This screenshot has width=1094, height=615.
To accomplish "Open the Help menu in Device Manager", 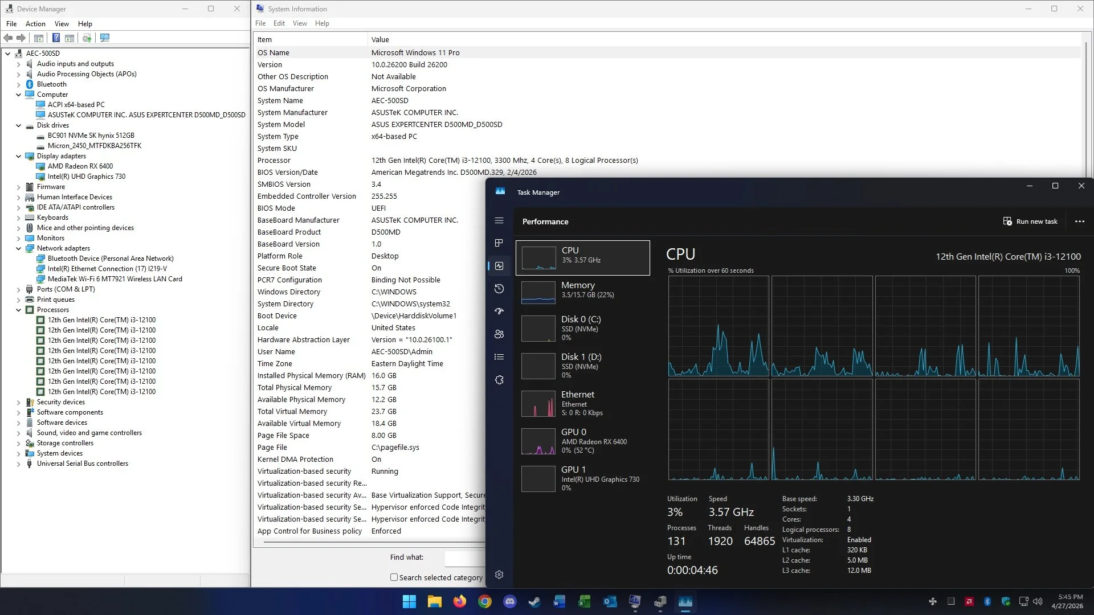I will pyautogui.click(x=85, y=24).
